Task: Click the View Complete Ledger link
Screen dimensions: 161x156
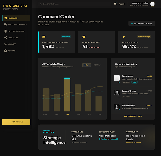Action: 133,116
